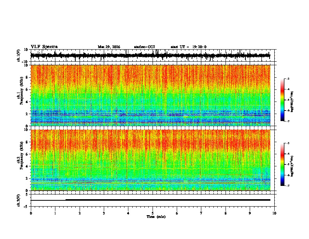Select the date text "Mar.29, 2026"
The height and width of the screenshot is (239, 309).
tap(109, 47)
